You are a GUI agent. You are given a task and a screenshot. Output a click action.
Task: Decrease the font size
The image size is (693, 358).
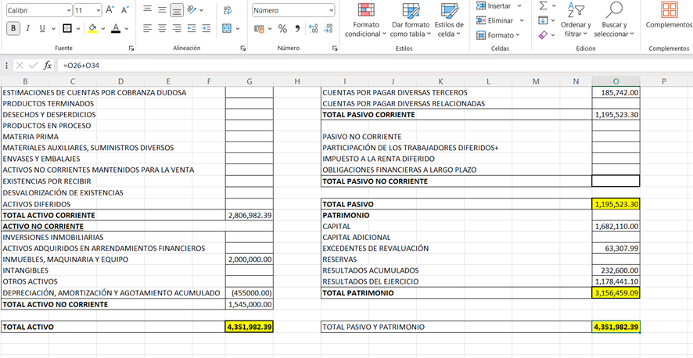click(x=125, y=9)
